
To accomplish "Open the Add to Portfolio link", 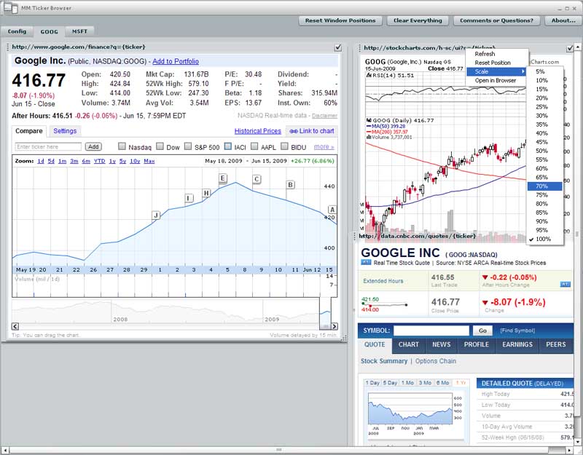I will click(176, 61).
